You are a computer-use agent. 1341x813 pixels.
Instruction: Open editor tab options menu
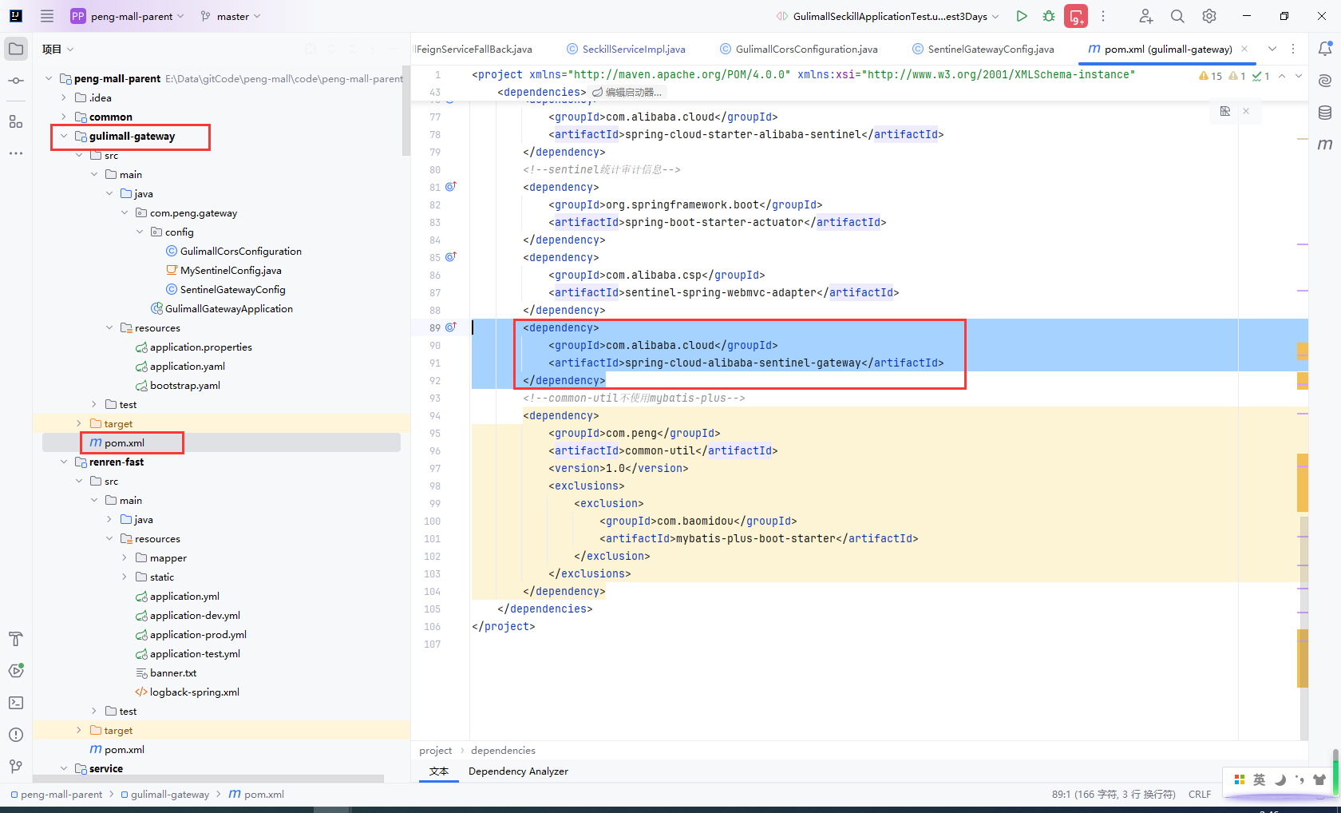[x=1293, y=49]
